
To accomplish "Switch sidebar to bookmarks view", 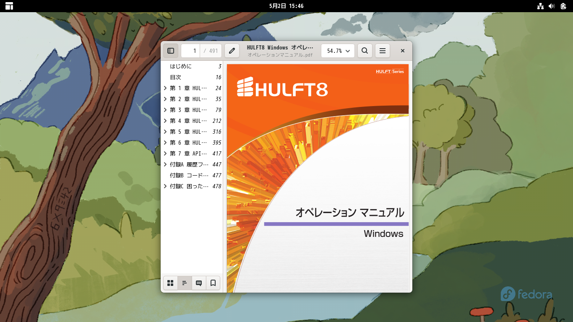I will tap(213, 283).
